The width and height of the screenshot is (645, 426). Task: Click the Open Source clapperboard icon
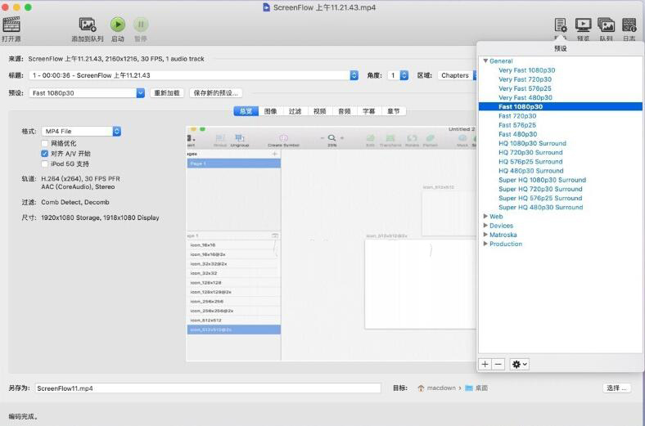[x=11, y=25]
